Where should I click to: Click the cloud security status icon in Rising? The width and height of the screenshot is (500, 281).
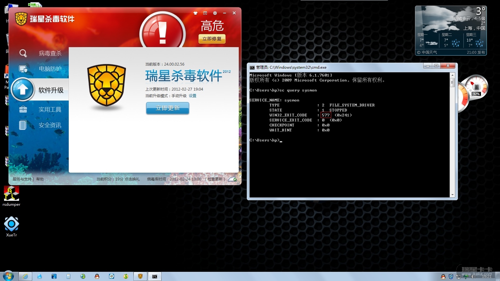232,179
